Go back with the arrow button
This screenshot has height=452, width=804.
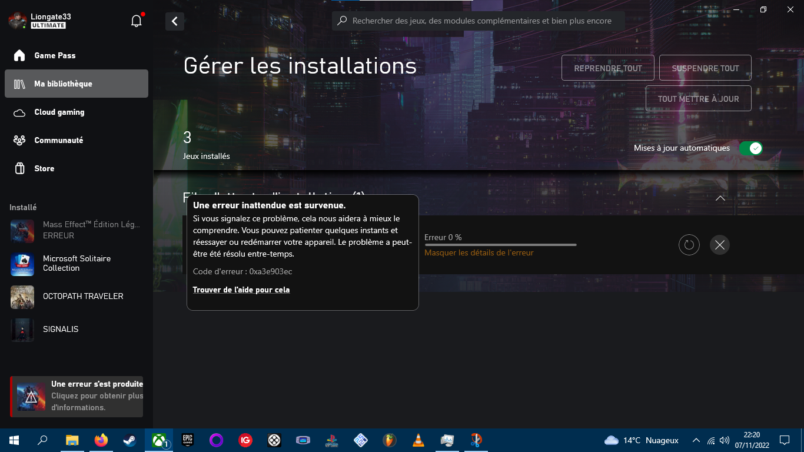tap(175, 21)
